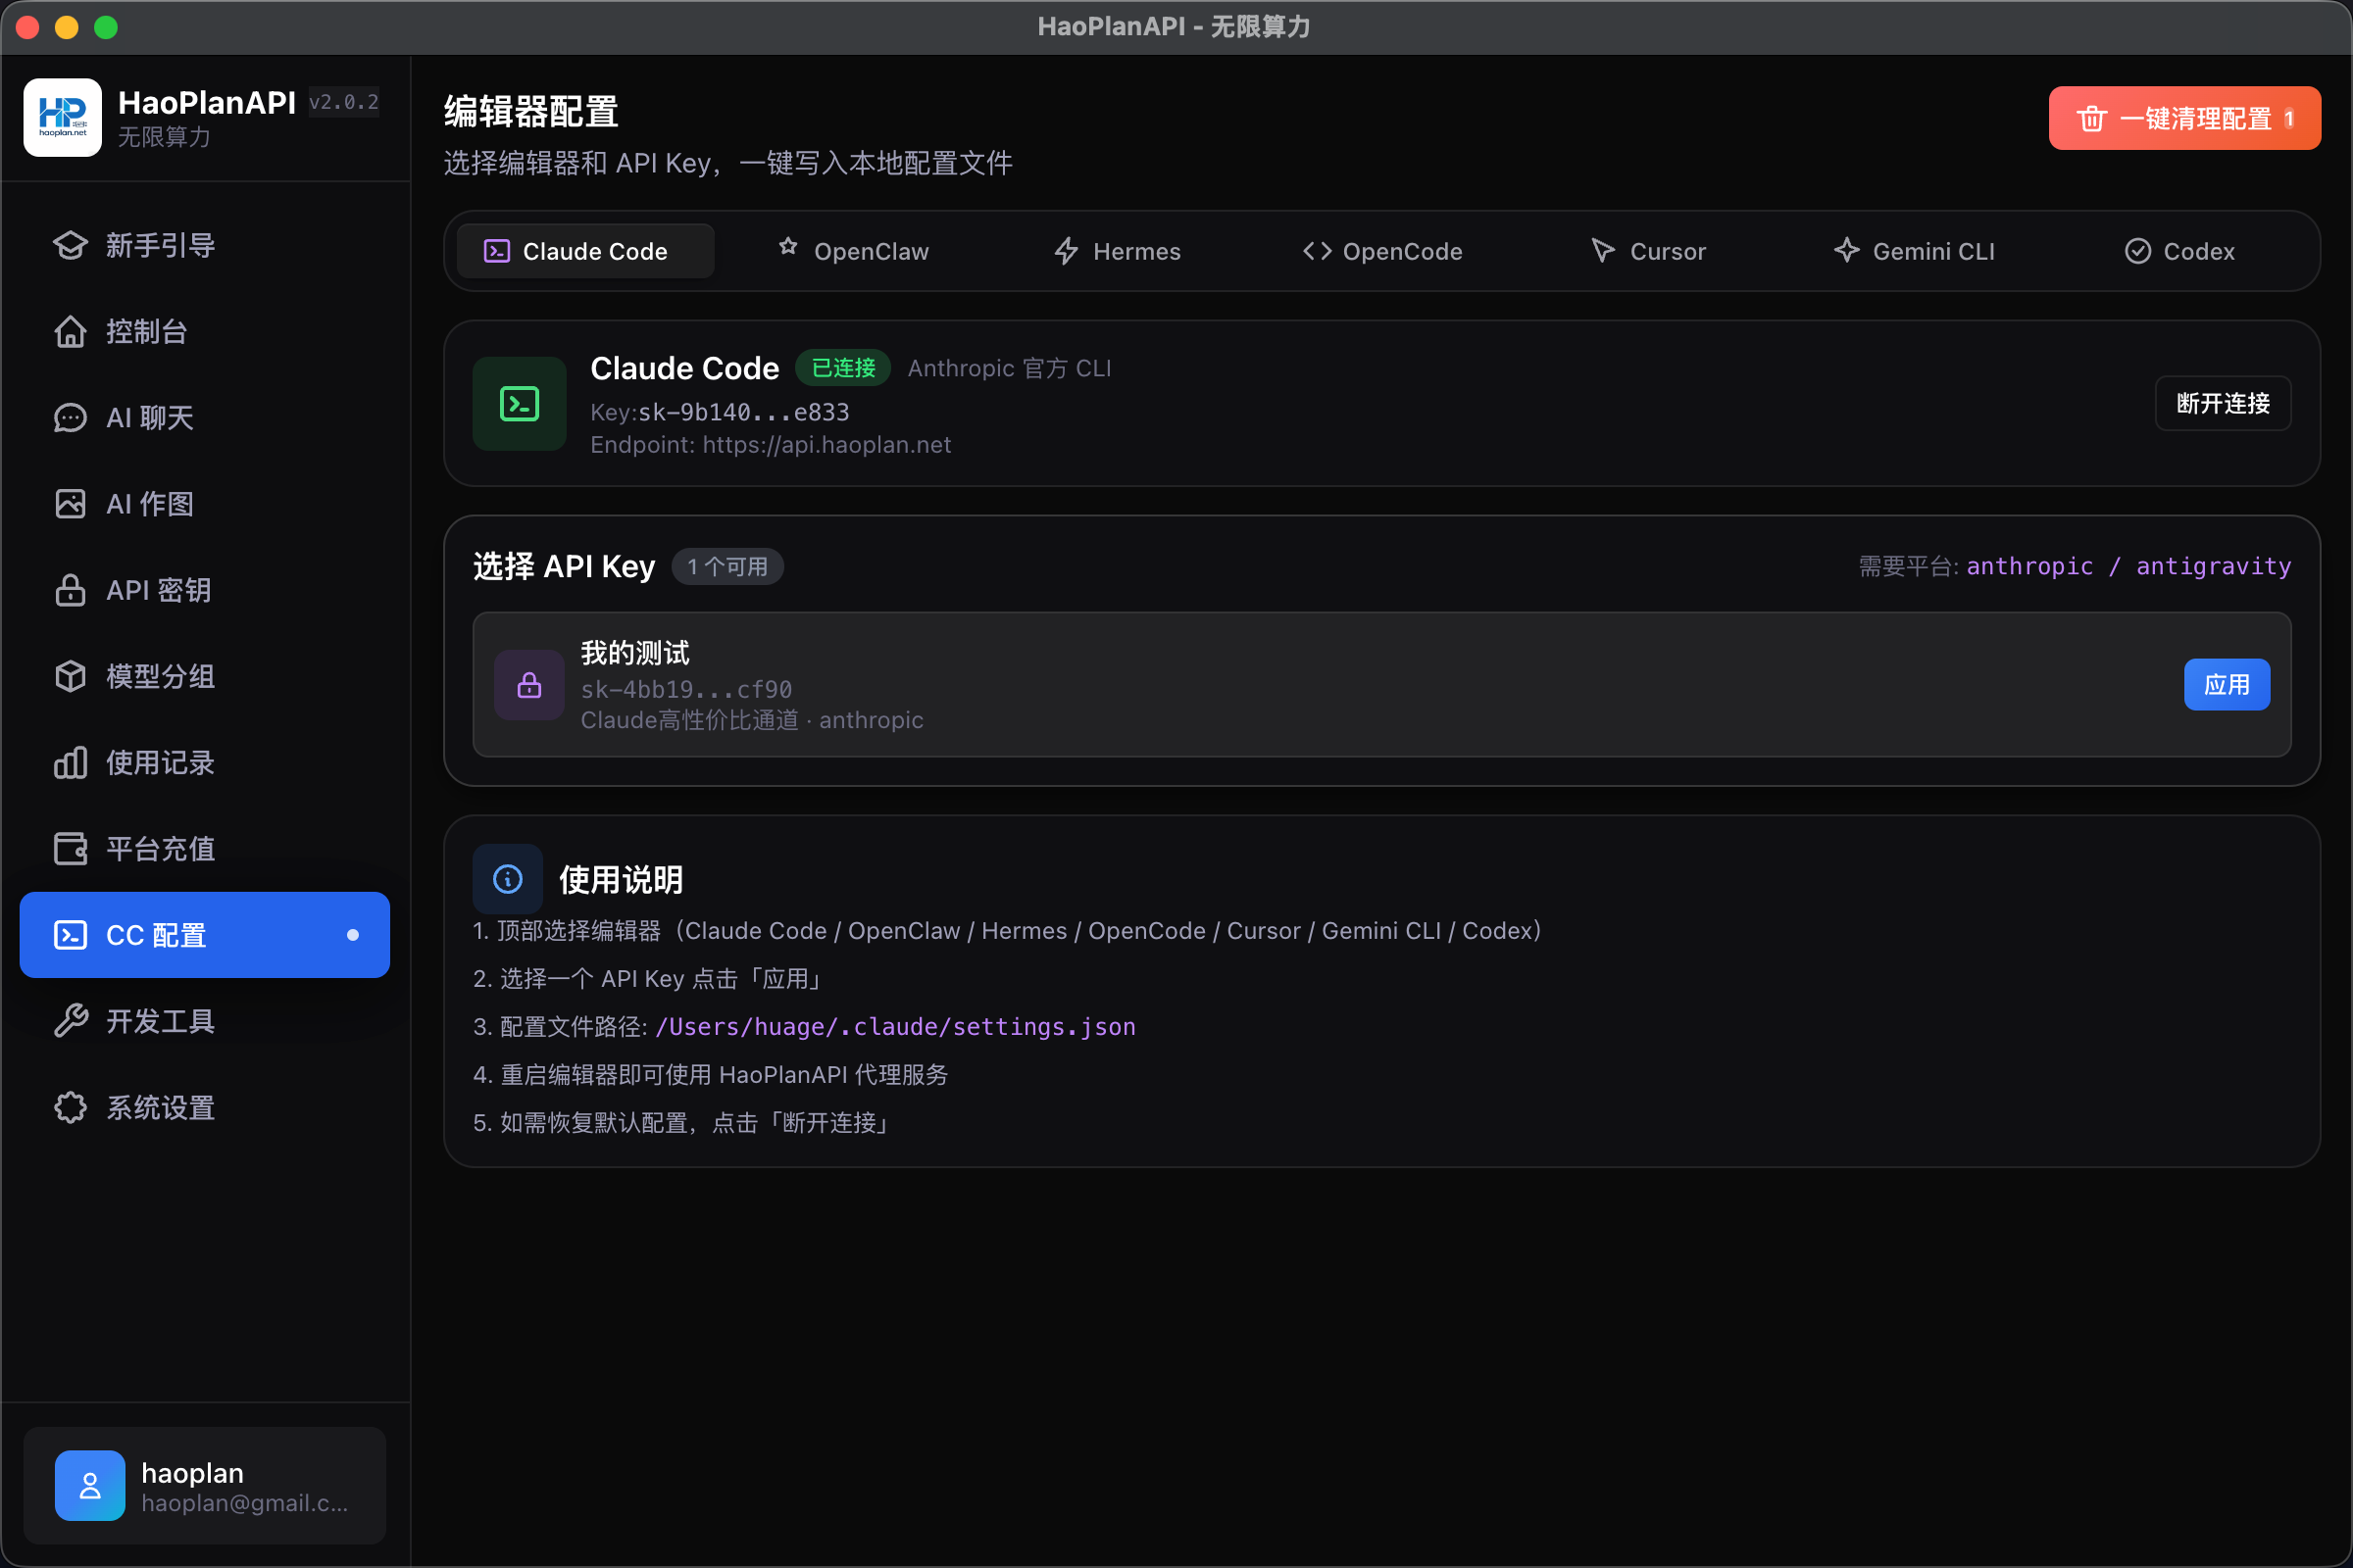Click the 一键清理配置 button
This screenshot has width=2353, height=1568.
coord(2185,118)
